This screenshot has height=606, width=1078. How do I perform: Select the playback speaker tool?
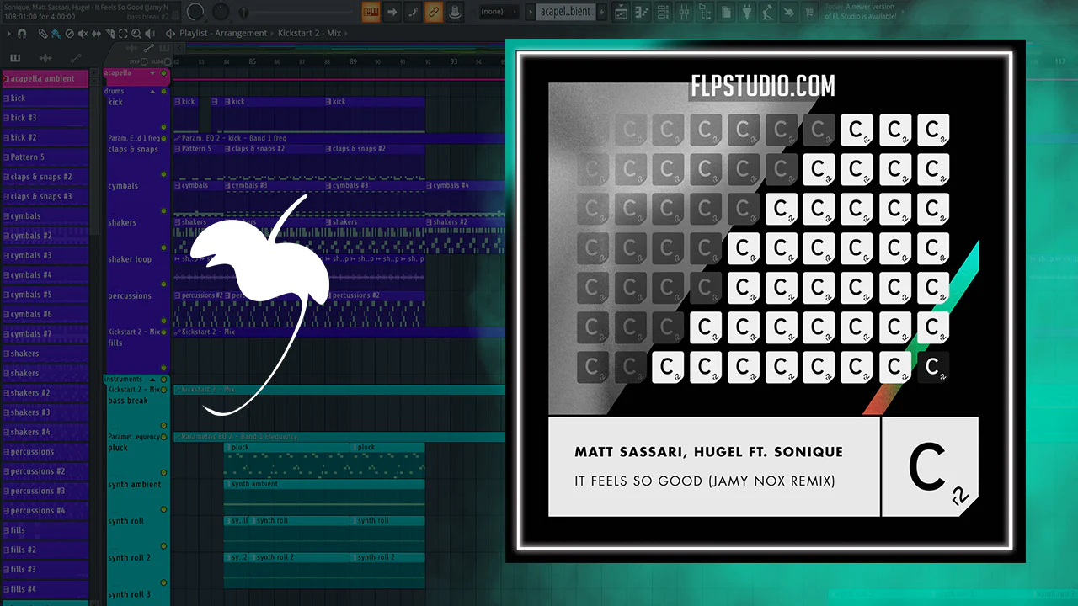point(152,34)
